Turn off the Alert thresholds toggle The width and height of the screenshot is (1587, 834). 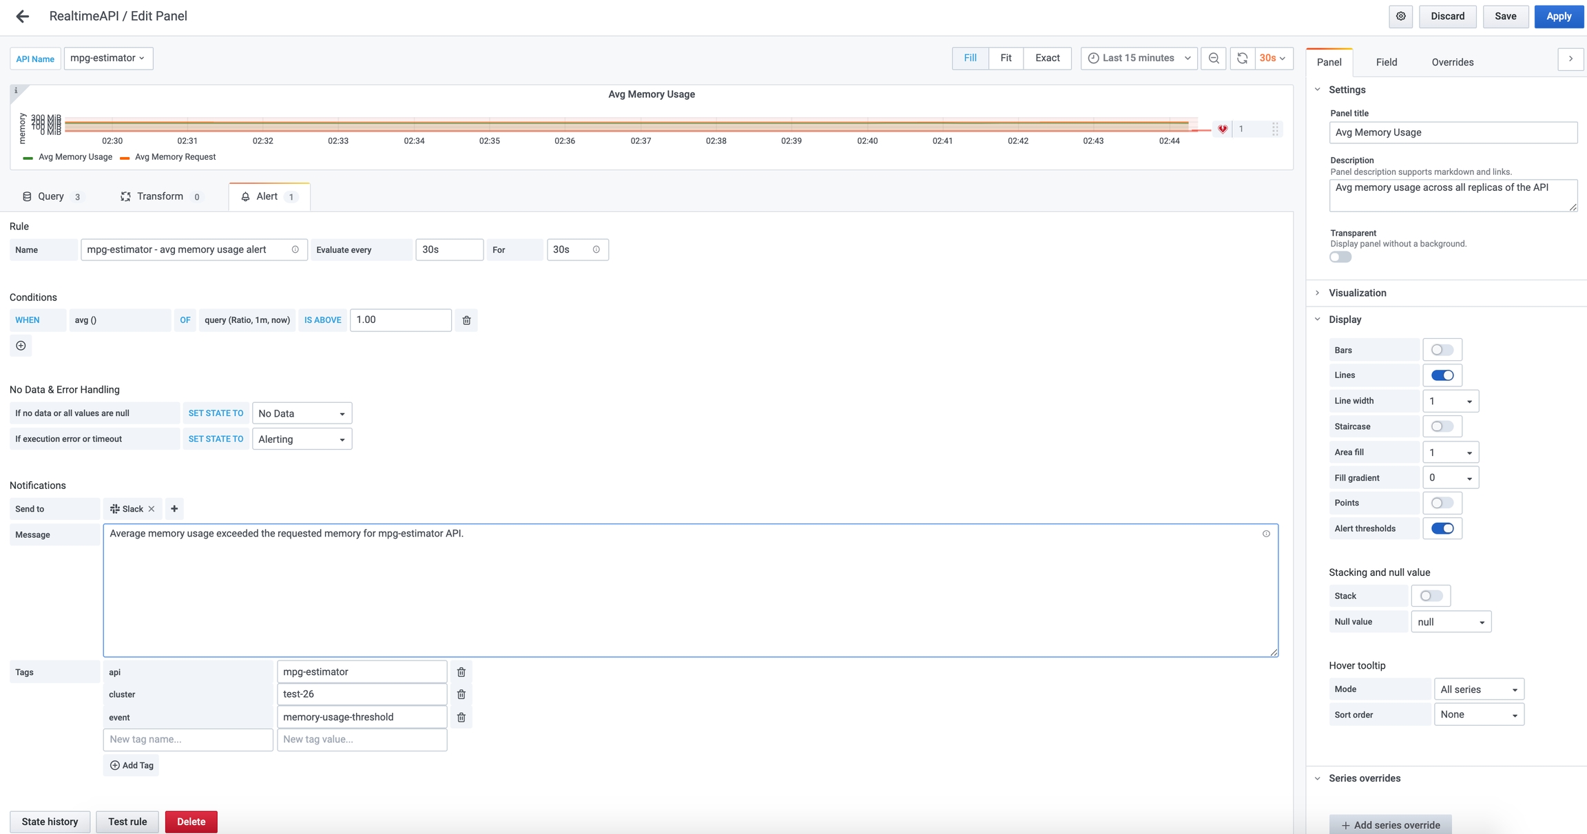(x=1442, y=529)
